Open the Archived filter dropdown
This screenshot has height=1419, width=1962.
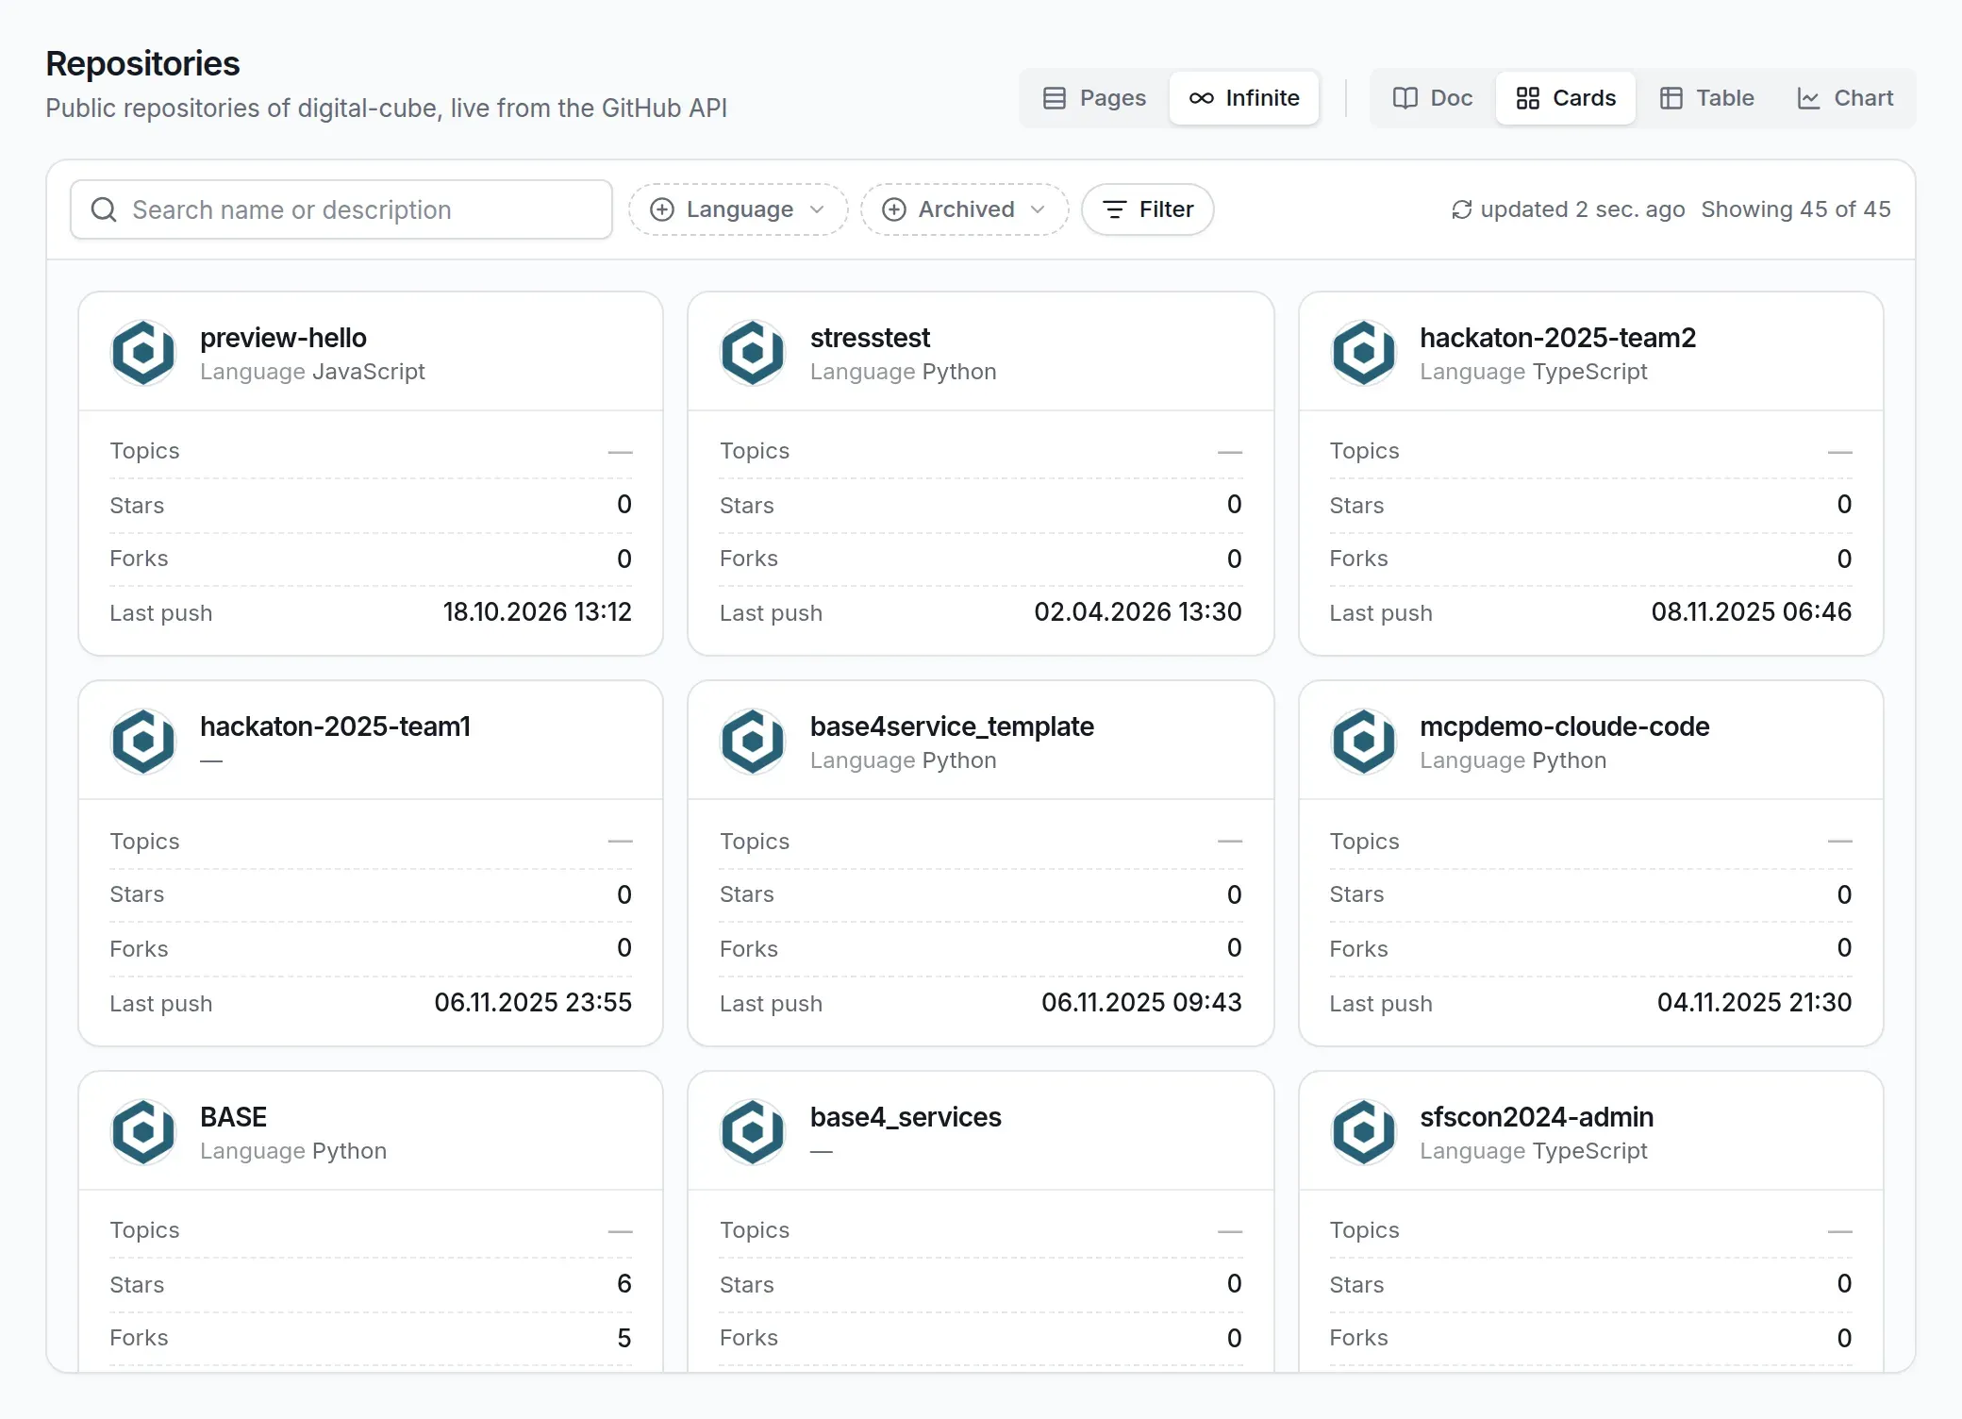(x=964, y=209)
